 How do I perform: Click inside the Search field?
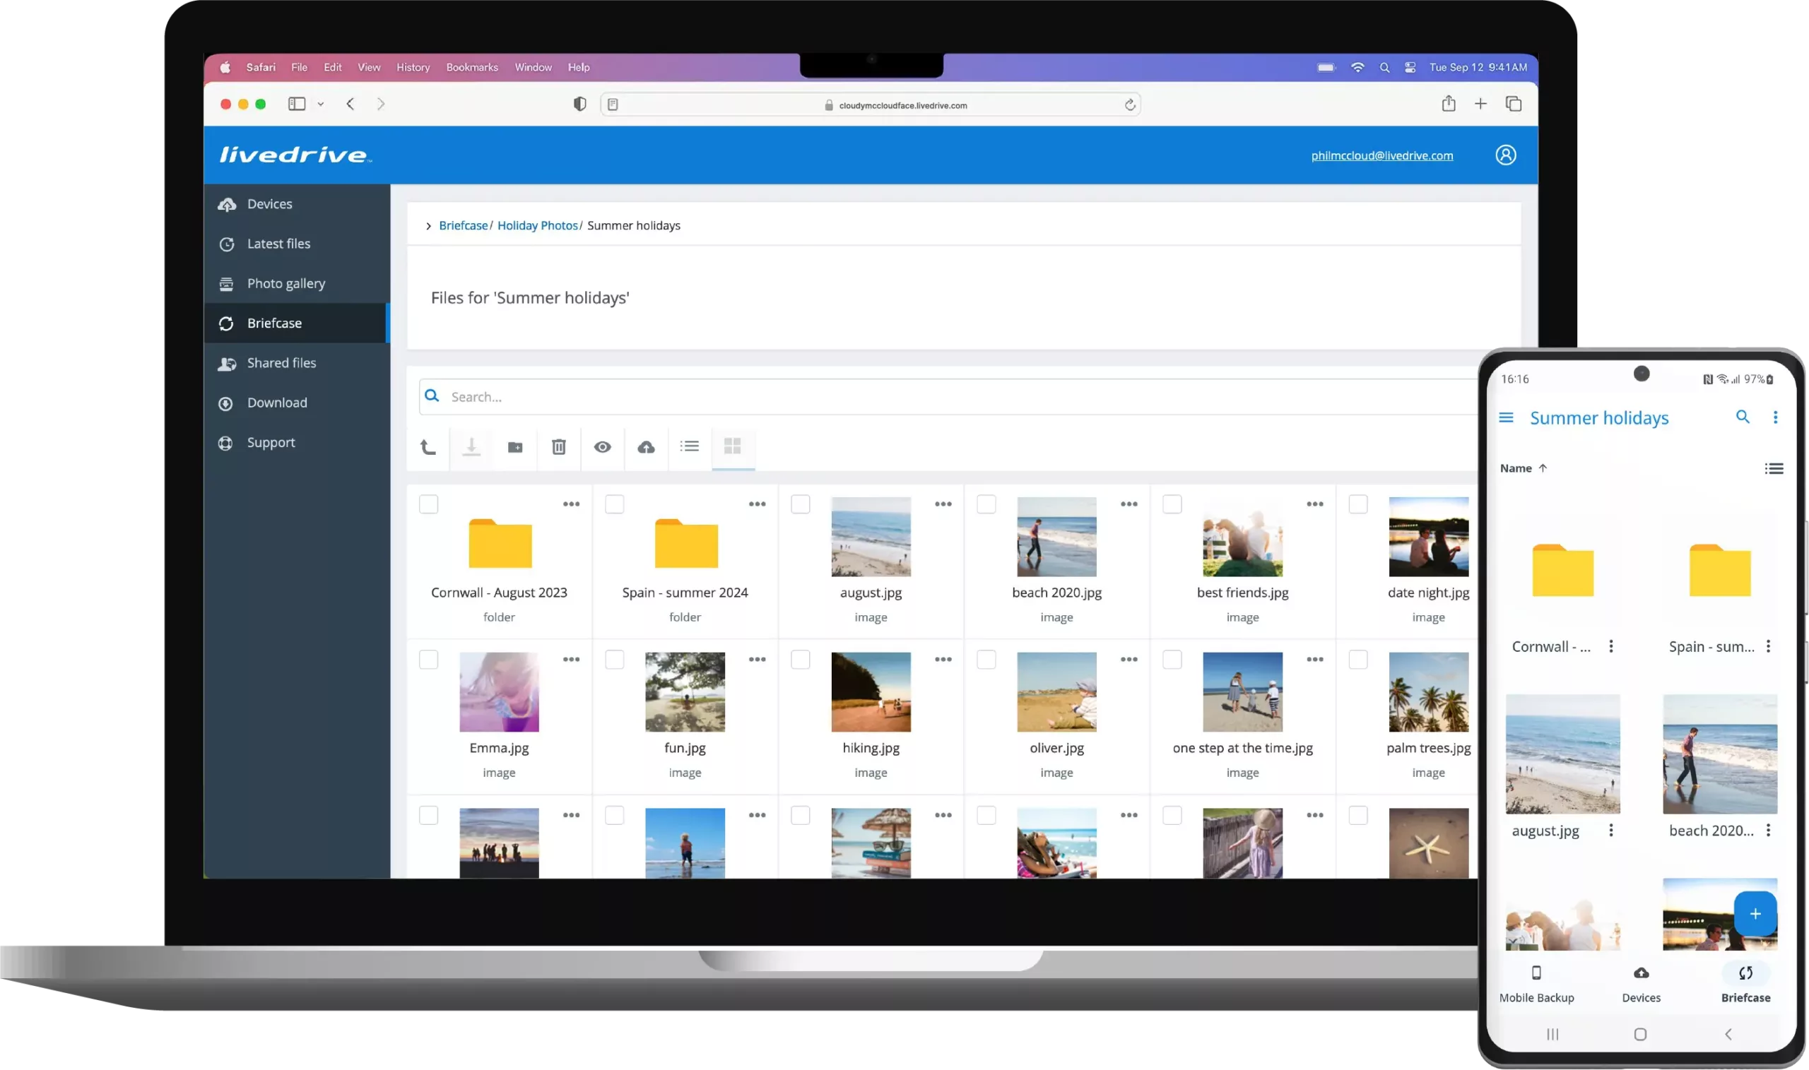pyautogui.click(x=938, y=396)
